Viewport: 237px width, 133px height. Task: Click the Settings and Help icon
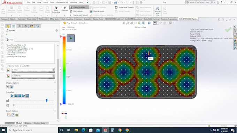point(157,9)
